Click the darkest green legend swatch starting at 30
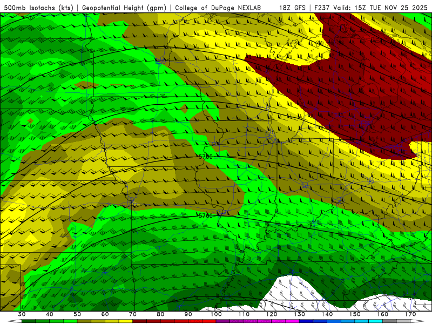This screenshot has width=432, height=324. coord(29,321)
